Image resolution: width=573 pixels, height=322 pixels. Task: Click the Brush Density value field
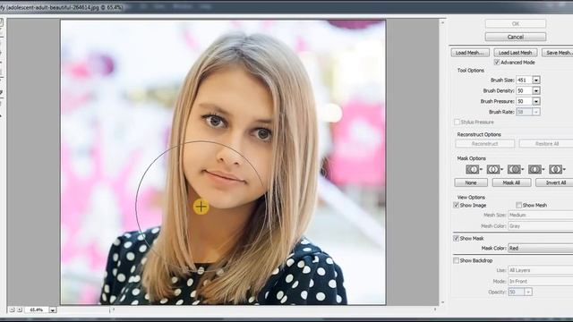click(x=524, y=90)
